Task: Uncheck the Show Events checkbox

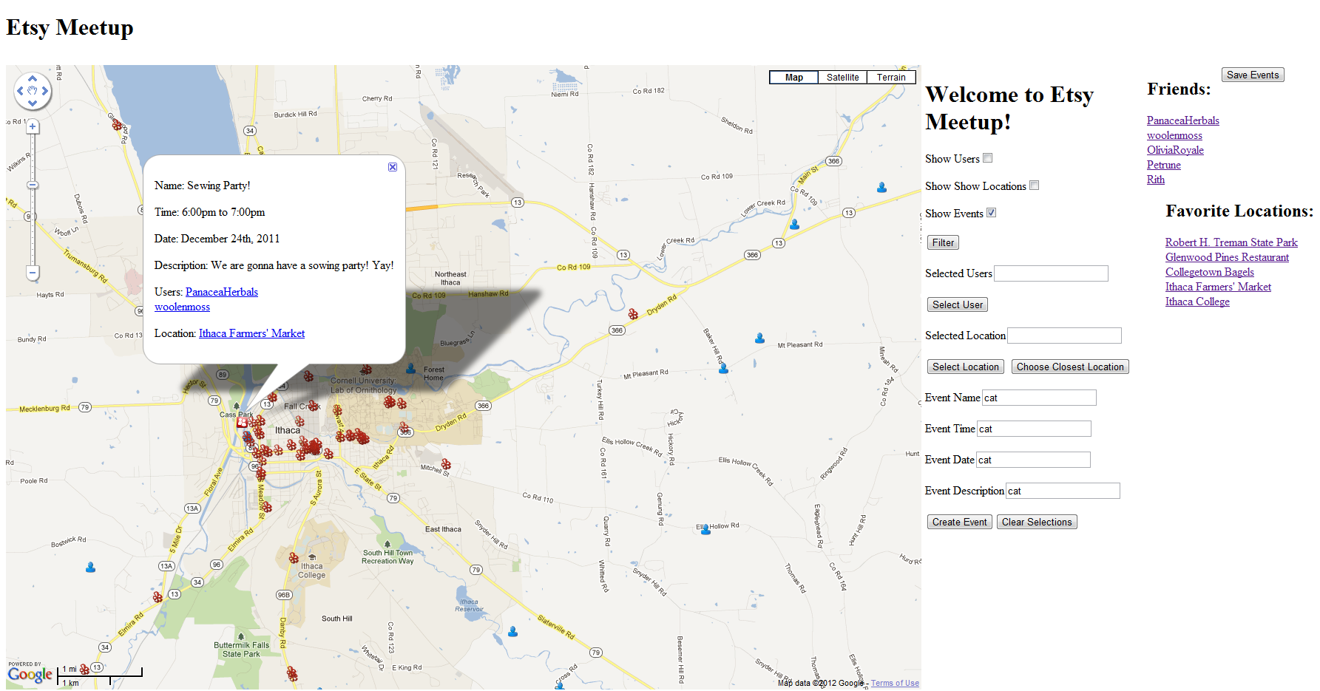Action: [992, 213]
